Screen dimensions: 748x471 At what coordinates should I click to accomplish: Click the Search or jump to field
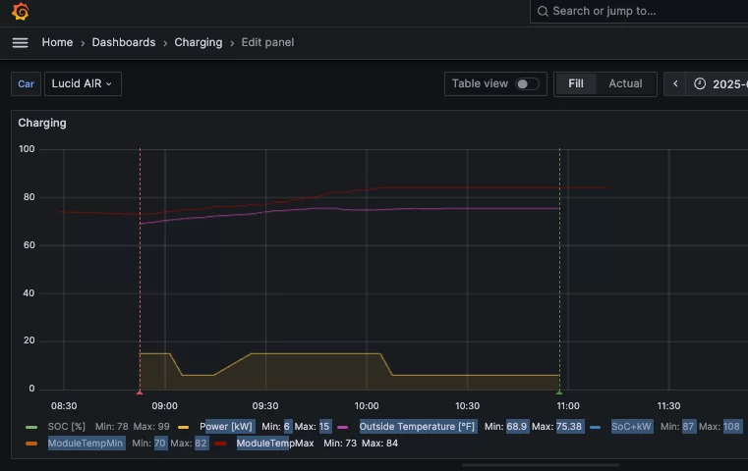[x=639, y=12]
